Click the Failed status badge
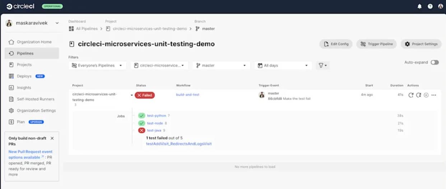The height and width of the screenshot is (189, 446). coord(145,95)
